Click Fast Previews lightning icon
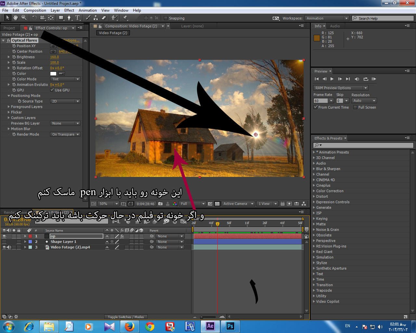 [x=289, y=204]
